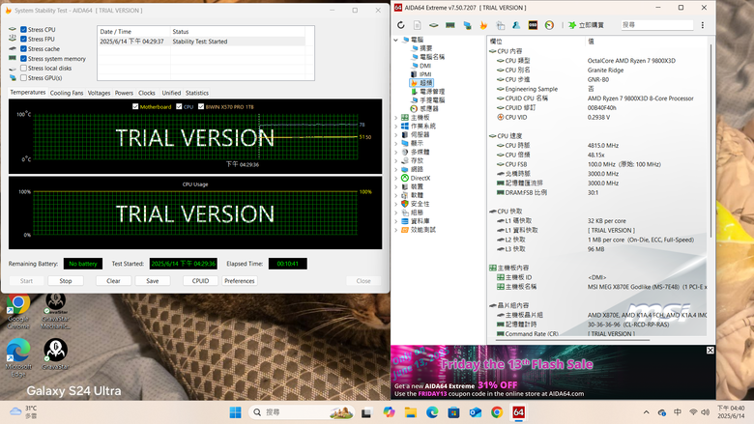The height and width of the screenshot is (424, 754).
Task: Toggle the Stress FPU checkbox
Action: pyautogui.click(x=23, y=39)
